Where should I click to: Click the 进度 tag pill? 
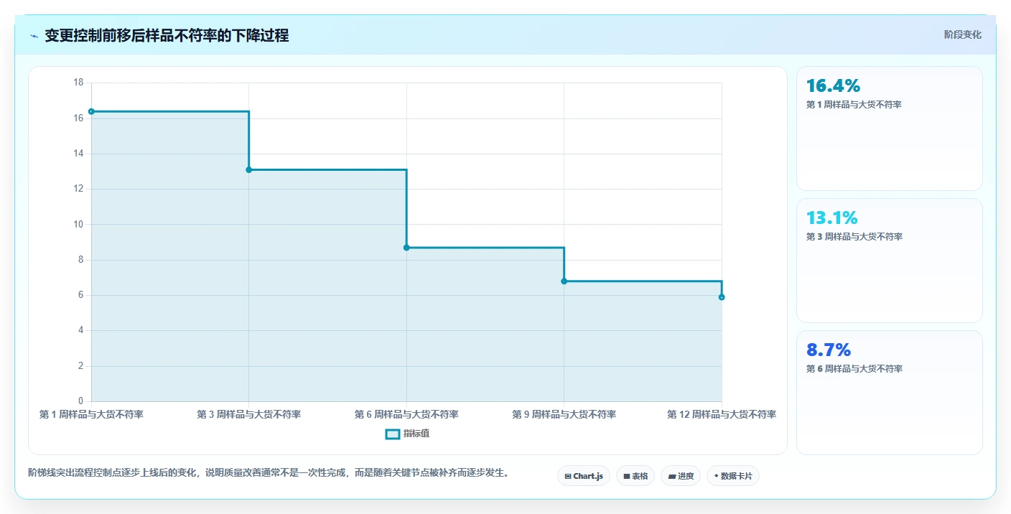point(681,476)
